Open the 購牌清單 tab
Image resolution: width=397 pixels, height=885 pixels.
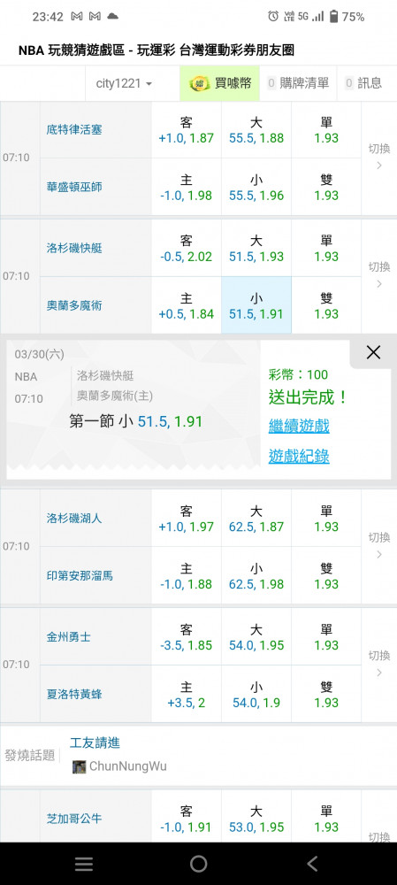(298, 83)
